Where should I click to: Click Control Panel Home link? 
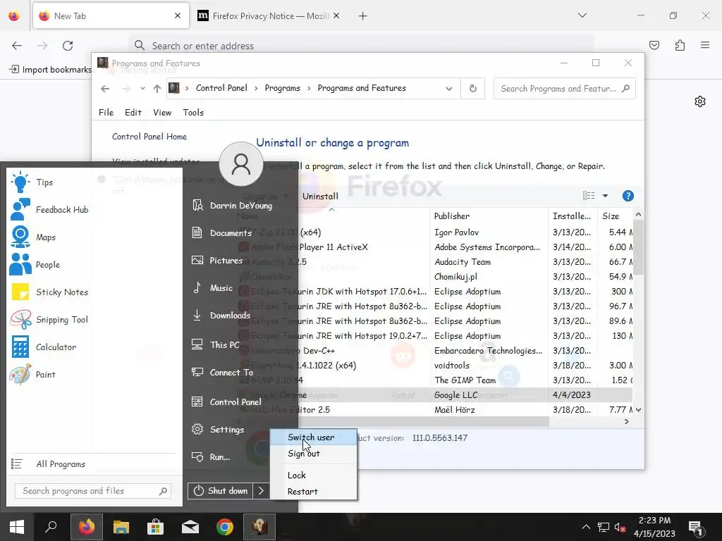(149, 137)
